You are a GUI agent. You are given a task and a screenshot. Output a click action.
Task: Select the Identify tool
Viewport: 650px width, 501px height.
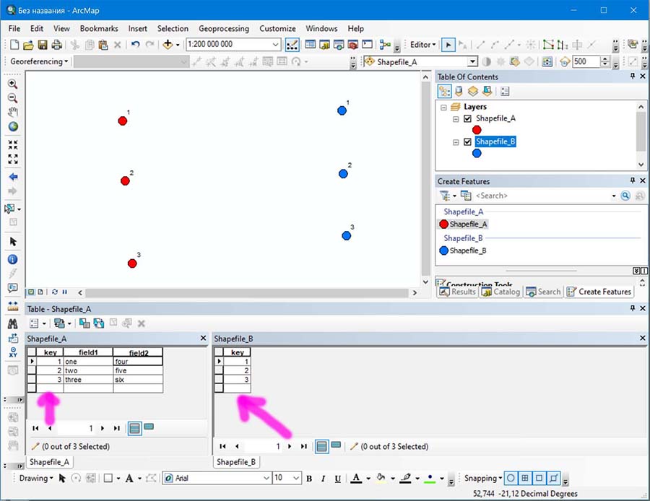[x=13, y=259]
